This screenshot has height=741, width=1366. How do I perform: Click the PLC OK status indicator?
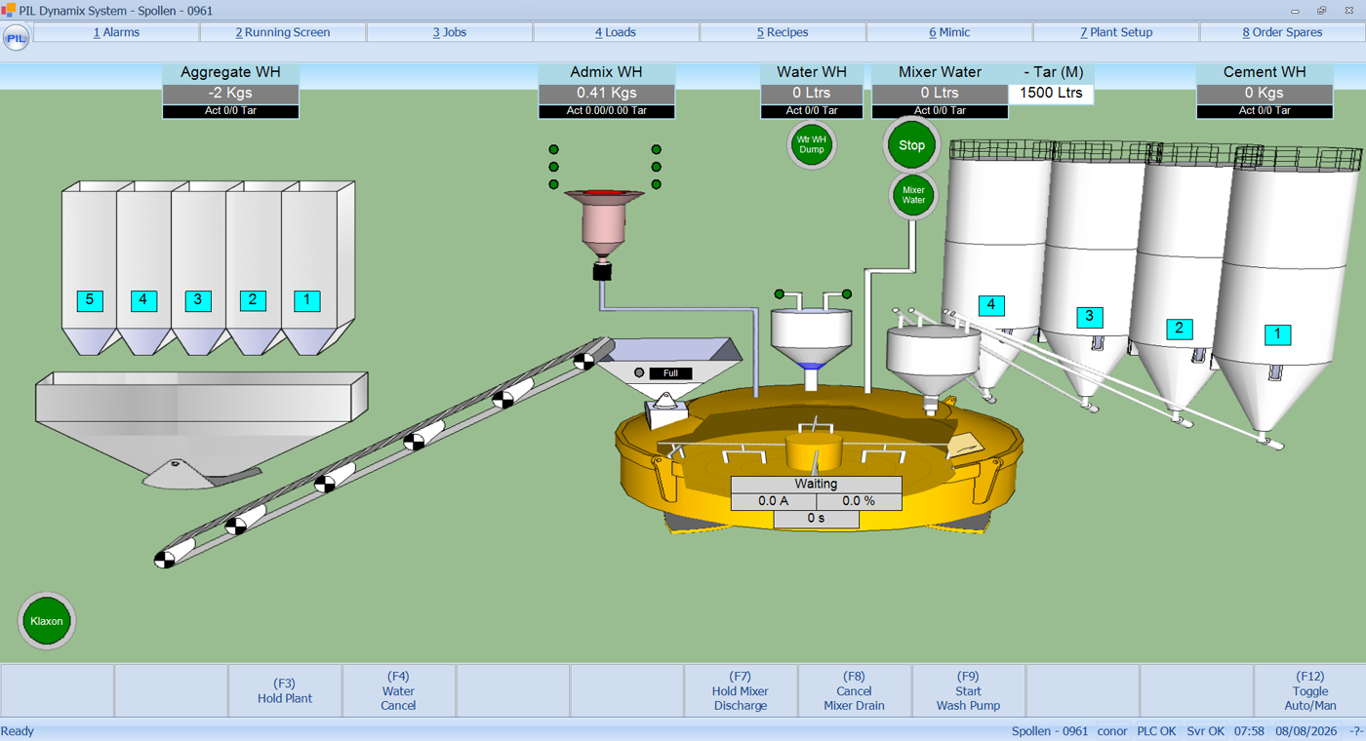point(1156,731)
